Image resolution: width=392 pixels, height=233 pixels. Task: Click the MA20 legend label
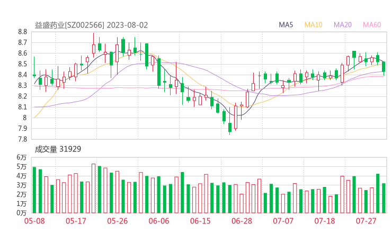[343, 25]
